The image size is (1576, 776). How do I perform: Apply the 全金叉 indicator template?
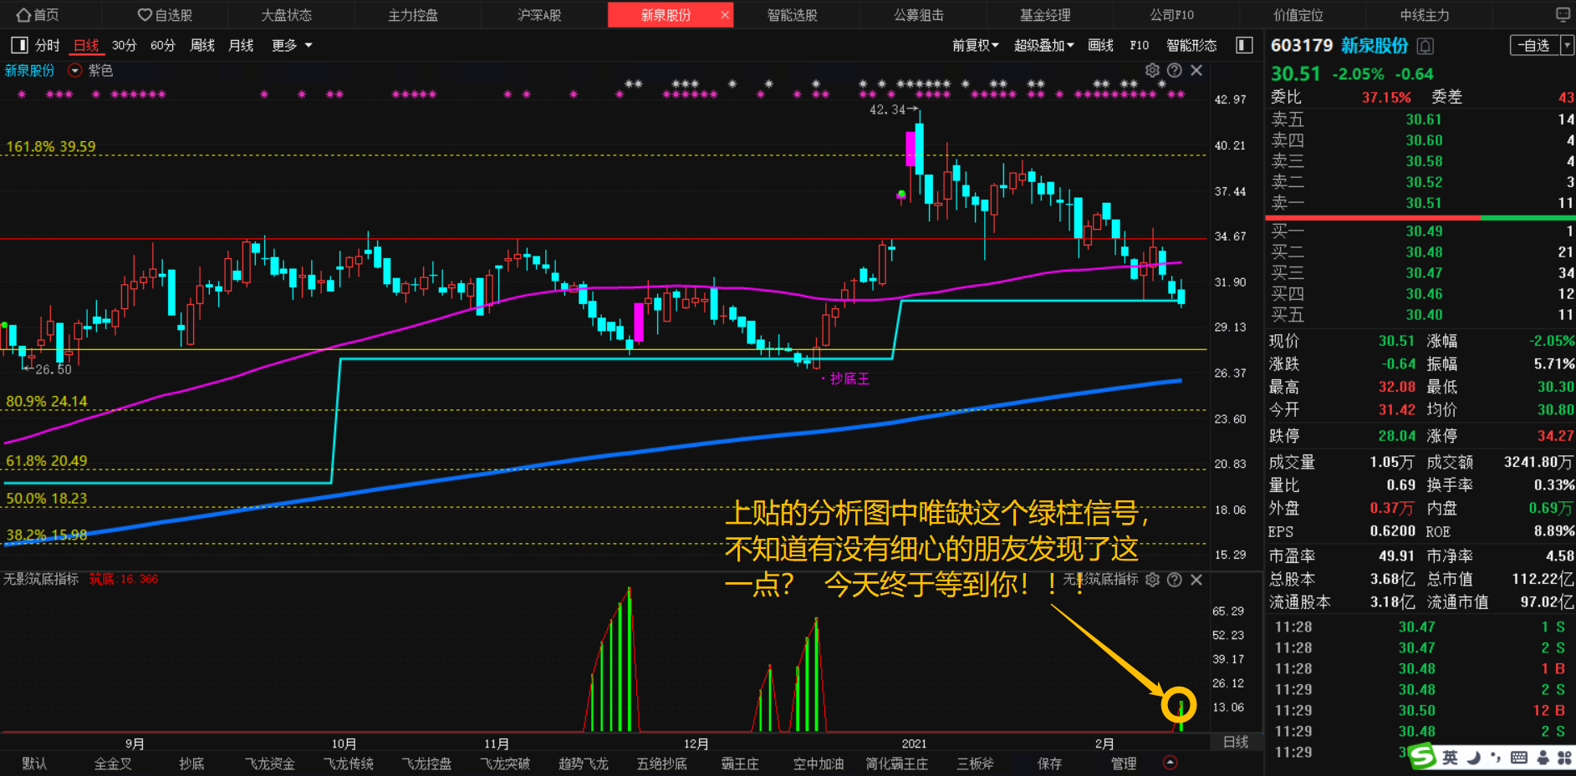pyautogui.click(x=113, y=763)
